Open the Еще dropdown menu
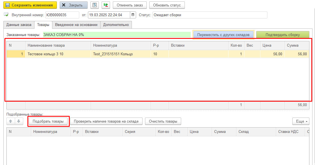The width and height of the screenshot is (315, 165). (301, 121)
